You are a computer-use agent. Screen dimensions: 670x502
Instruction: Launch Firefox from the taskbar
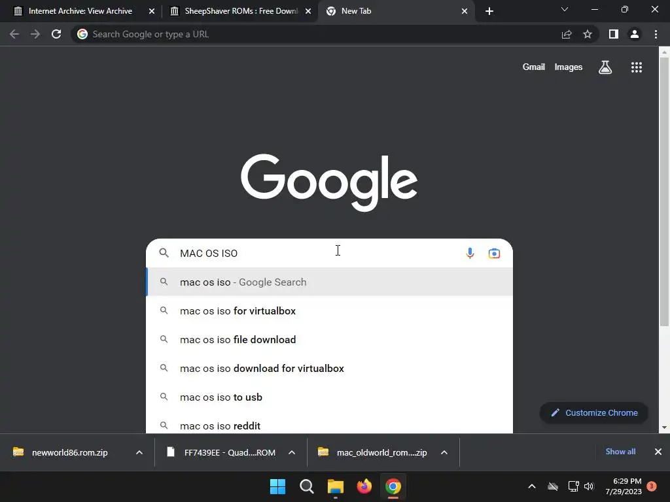tap(364, 486)
